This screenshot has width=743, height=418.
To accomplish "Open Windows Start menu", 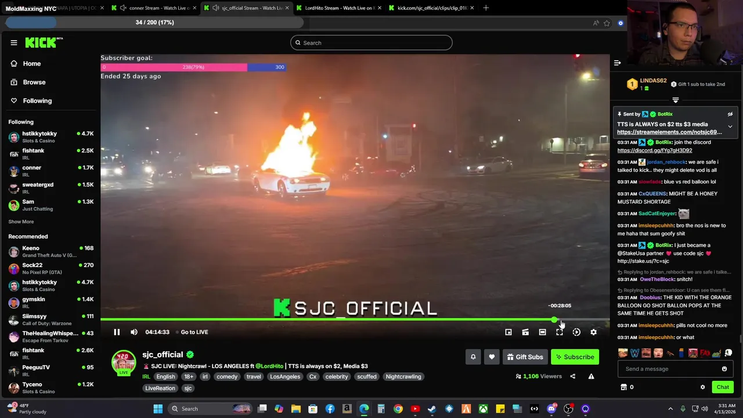I will (x=158, y=409).
